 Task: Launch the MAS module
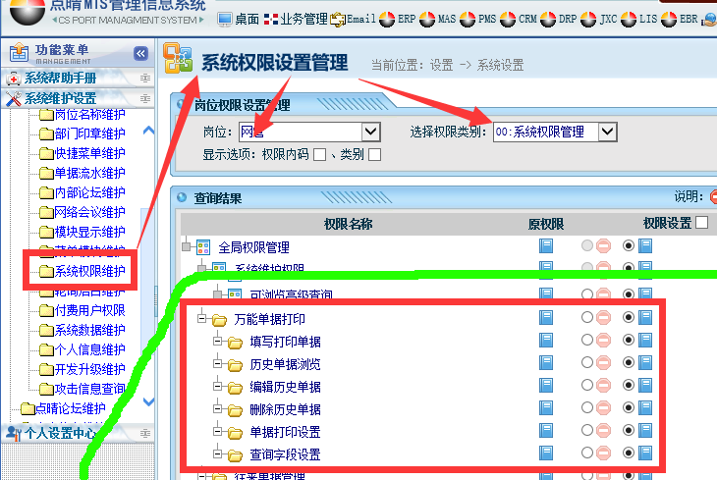(x=438, y=20)
